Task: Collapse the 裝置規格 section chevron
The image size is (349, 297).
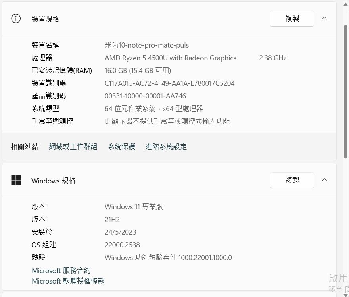Action: pyautogui.click(x=324, y=19)
